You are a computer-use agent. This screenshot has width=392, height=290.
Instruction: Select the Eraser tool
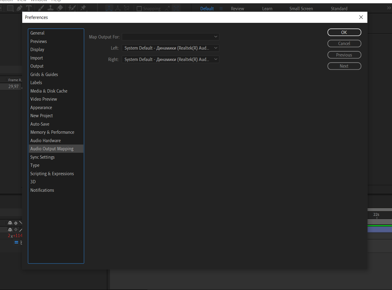[60, 8]
